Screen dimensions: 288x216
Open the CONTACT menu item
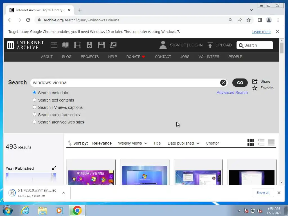tap(163, 57)
